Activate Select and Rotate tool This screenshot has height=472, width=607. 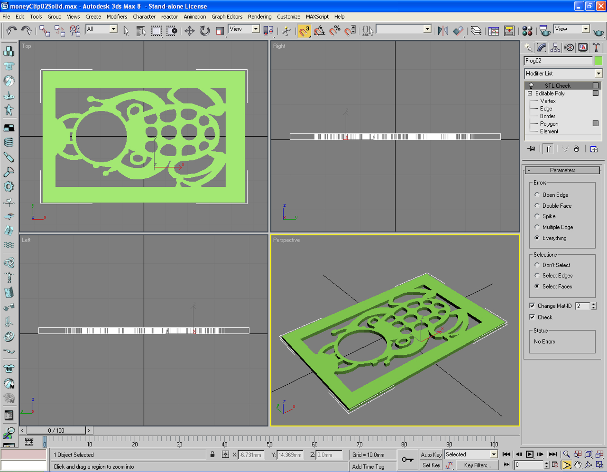(x=205, y=31)
